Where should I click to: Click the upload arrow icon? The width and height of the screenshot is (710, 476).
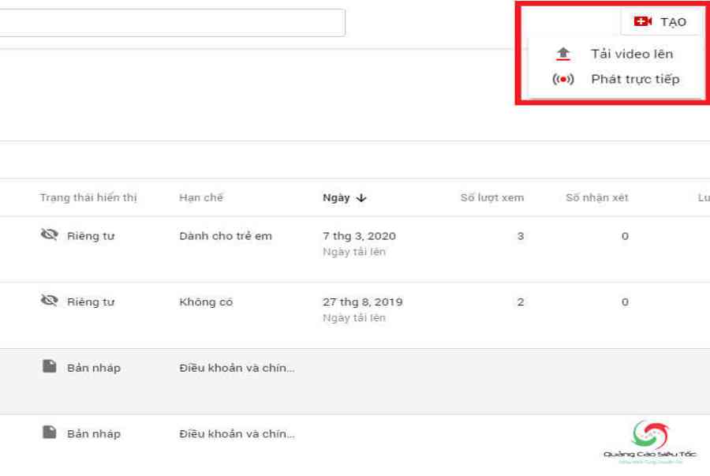(562, 54)
